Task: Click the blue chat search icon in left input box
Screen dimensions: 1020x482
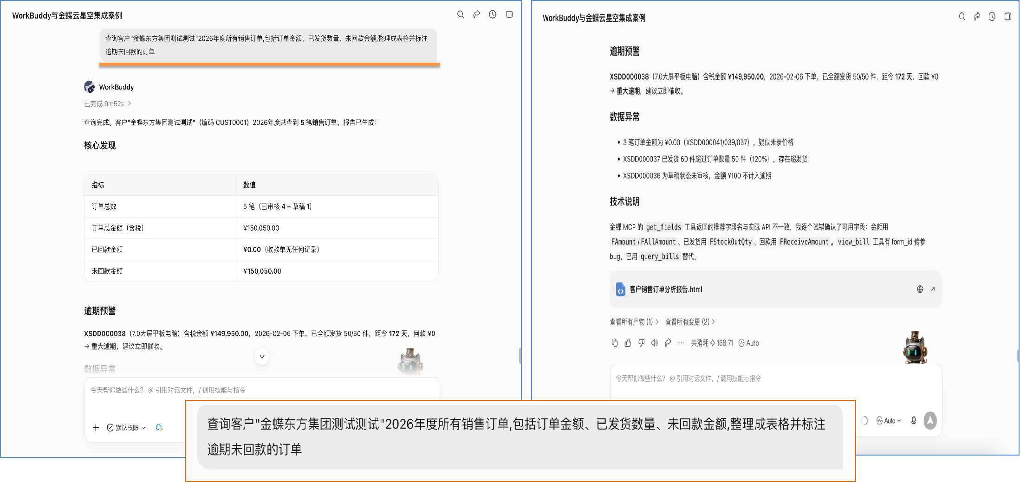Action: [159, 428]
